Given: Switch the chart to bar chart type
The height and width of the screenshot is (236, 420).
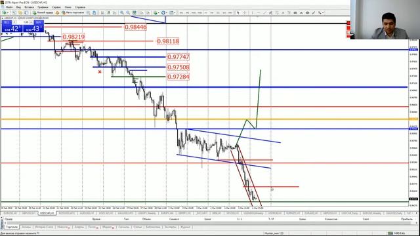Looking at the screenshot, I should coord(102,12).
